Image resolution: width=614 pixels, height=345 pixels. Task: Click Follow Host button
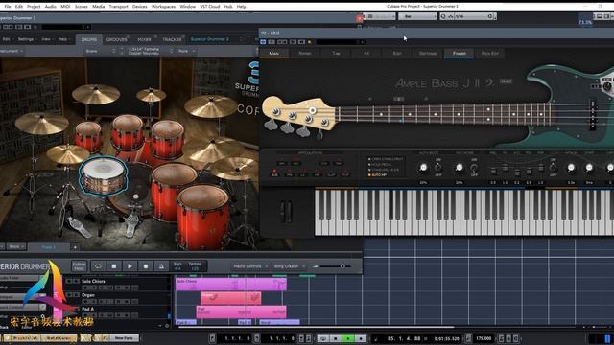(79, 266)
